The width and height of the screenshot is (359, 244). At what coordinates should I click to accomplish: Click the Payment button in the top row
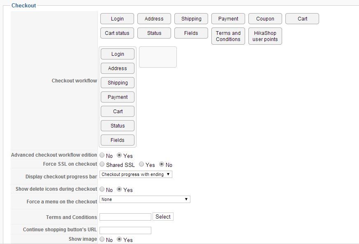(x=228, y=19)
